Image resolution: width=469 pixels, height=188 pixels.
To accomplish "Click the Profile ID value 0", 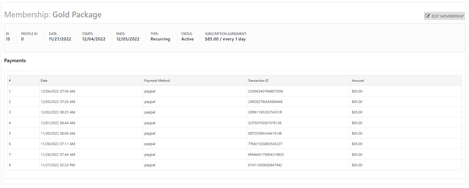I will click(22, 39).
